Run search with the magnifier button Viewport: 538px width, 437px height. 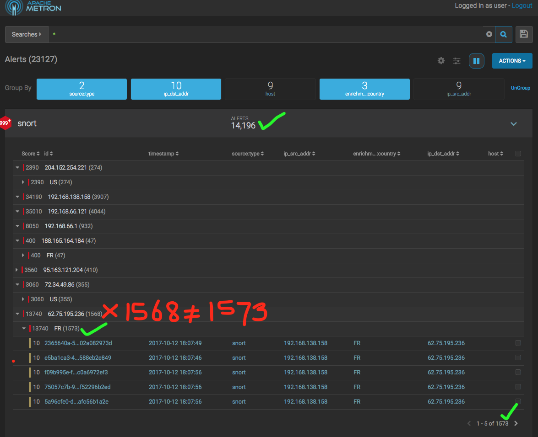(x=503, y=34)
